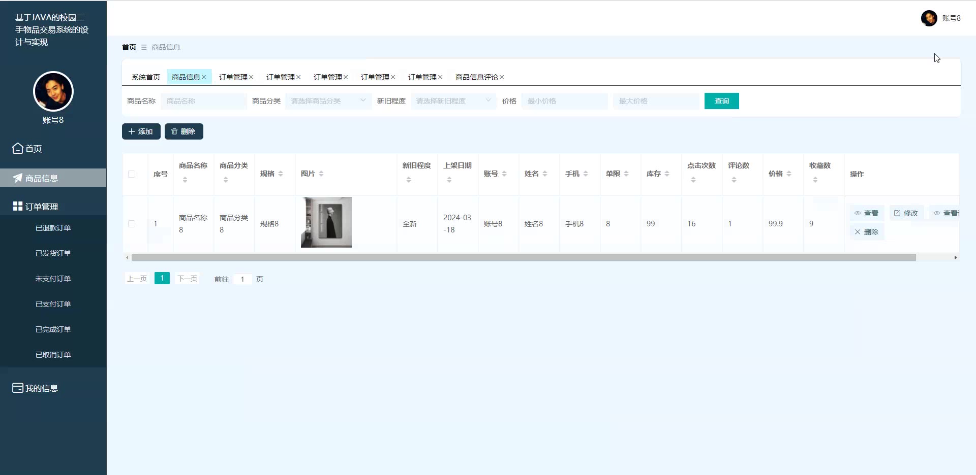
Task: Open 我的信息 in sidebar
Action: [53, 388]
